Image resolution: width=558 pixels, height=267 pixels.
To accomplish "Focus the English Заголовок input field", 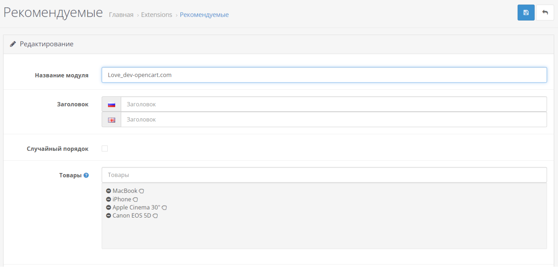I will coord(334,119).
